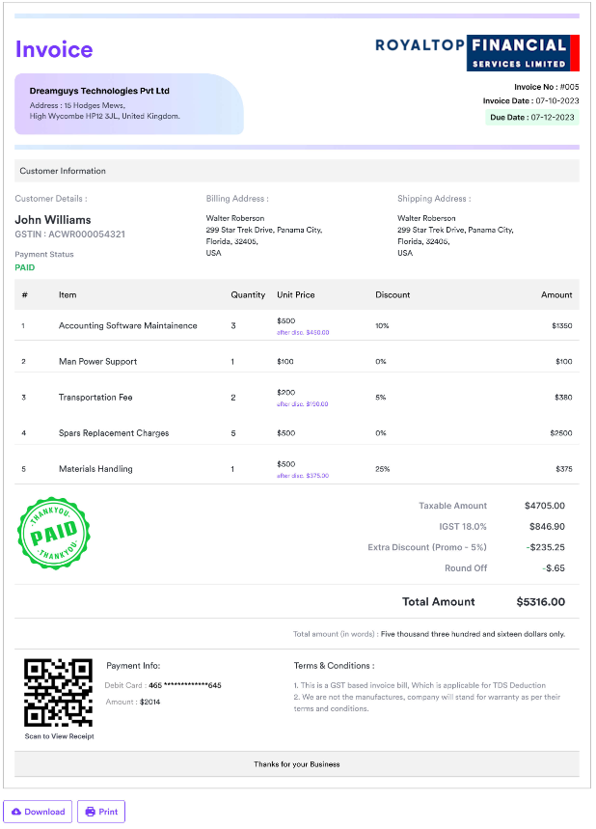Screen dimensions: 596x829
Task: Click Customer Information section header
Action: 296,171
